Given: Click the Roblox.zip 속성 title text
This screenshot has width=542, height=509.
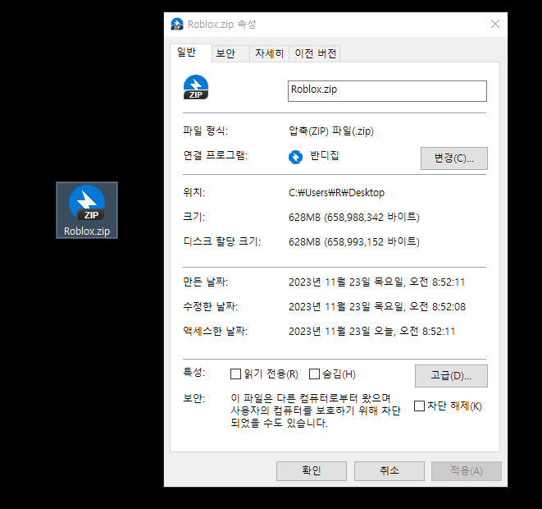Looking at the screenshot, I should click(x=221, y=25).
